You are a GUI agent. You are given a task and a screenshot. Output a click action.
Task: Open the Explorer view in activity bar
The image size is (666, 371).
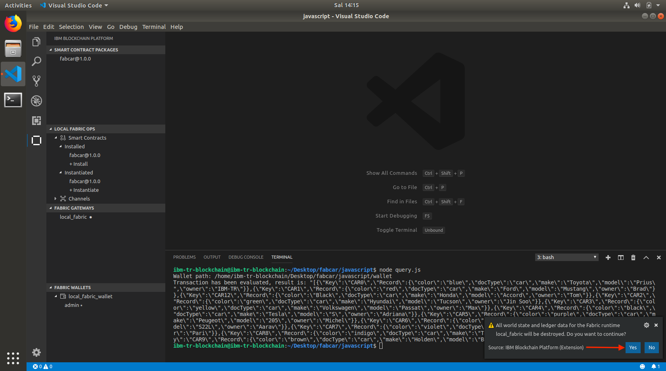click(36, 42)
